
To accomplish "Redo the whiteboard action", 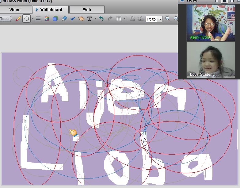I will (x=110, y=19).
